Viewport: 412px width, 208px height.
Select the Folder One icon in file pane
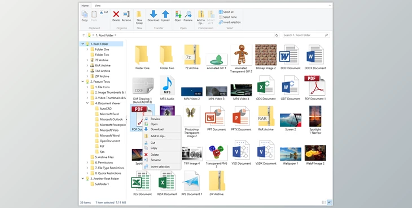(142, 55)
